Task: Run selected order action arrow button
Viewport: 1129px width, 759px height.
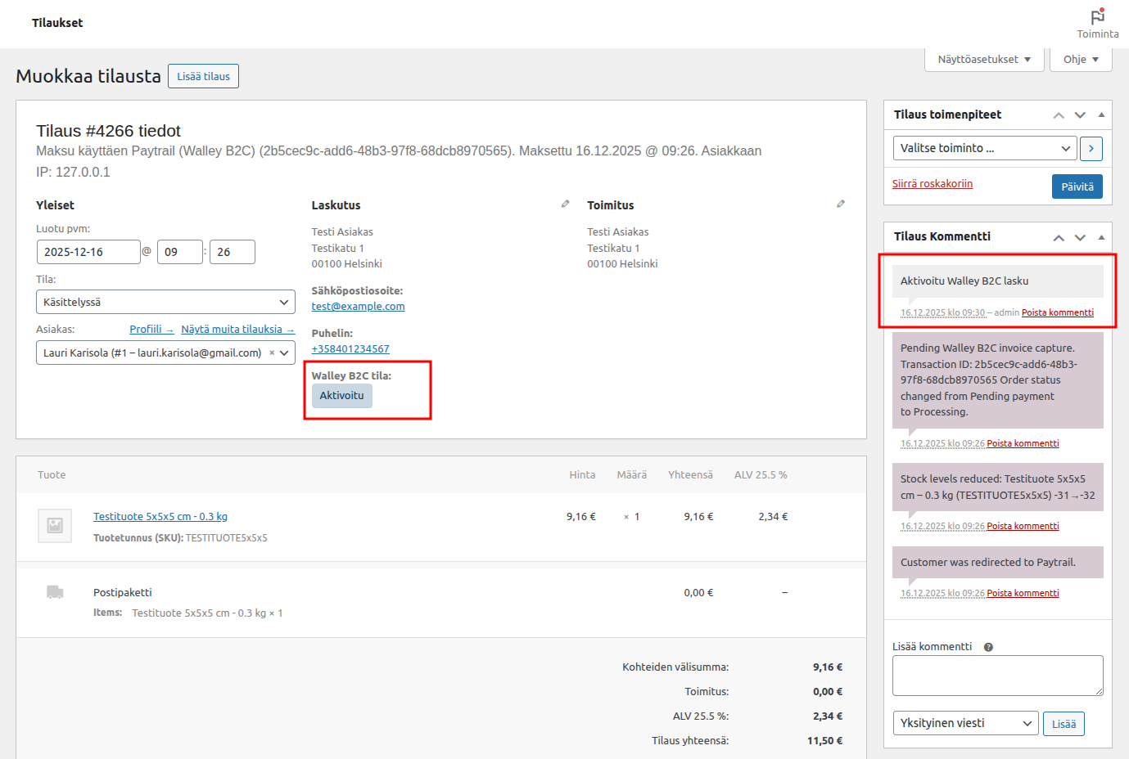Action: (1091, 149)
